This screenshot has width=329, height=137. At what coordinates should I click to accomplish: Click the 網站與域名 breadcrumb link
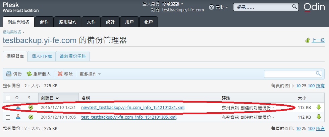tap(12, 32)
